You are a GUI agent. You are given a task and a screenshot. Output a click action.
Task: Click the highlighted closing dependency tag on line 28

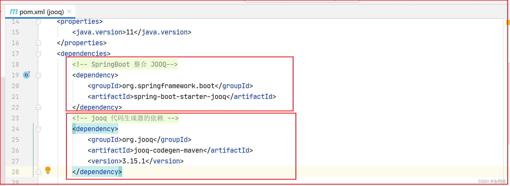97,171
